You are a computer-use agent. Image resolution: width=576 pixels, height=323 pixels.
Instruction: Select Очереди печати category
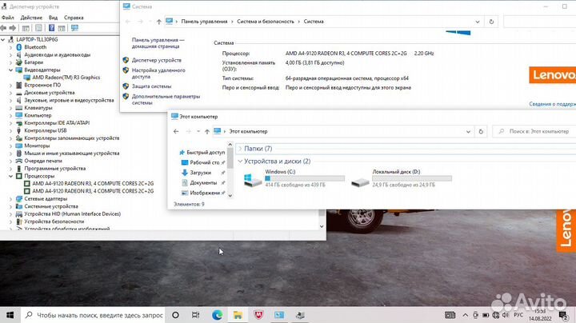(x=43, y=161)
